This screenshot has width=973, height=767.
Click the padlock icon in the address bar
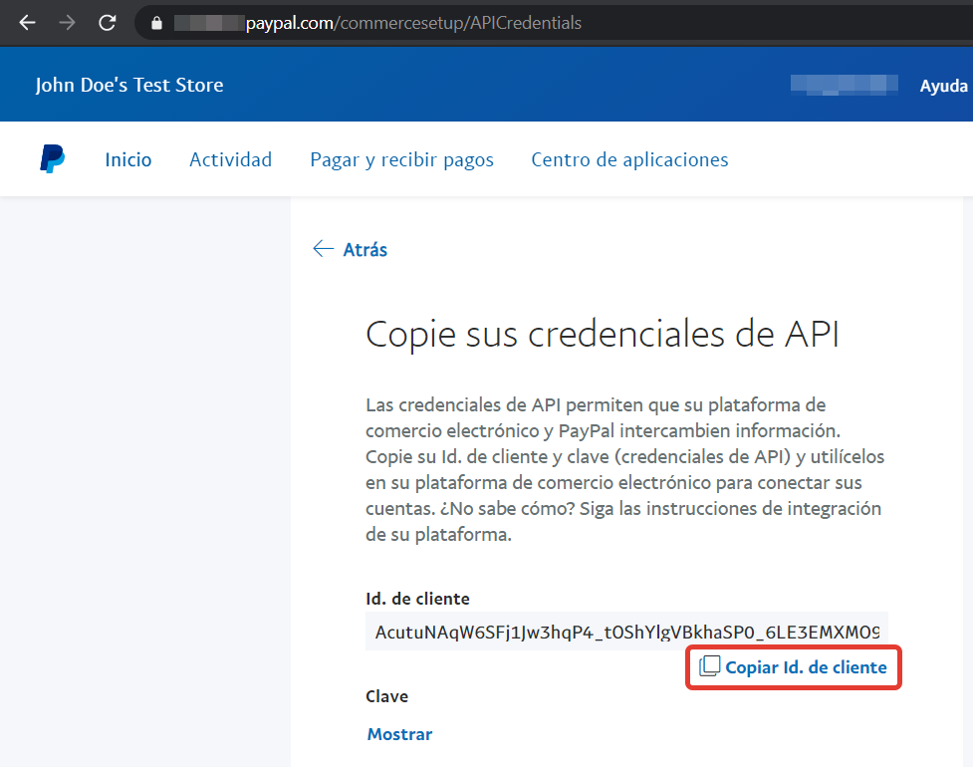[156, 24]
